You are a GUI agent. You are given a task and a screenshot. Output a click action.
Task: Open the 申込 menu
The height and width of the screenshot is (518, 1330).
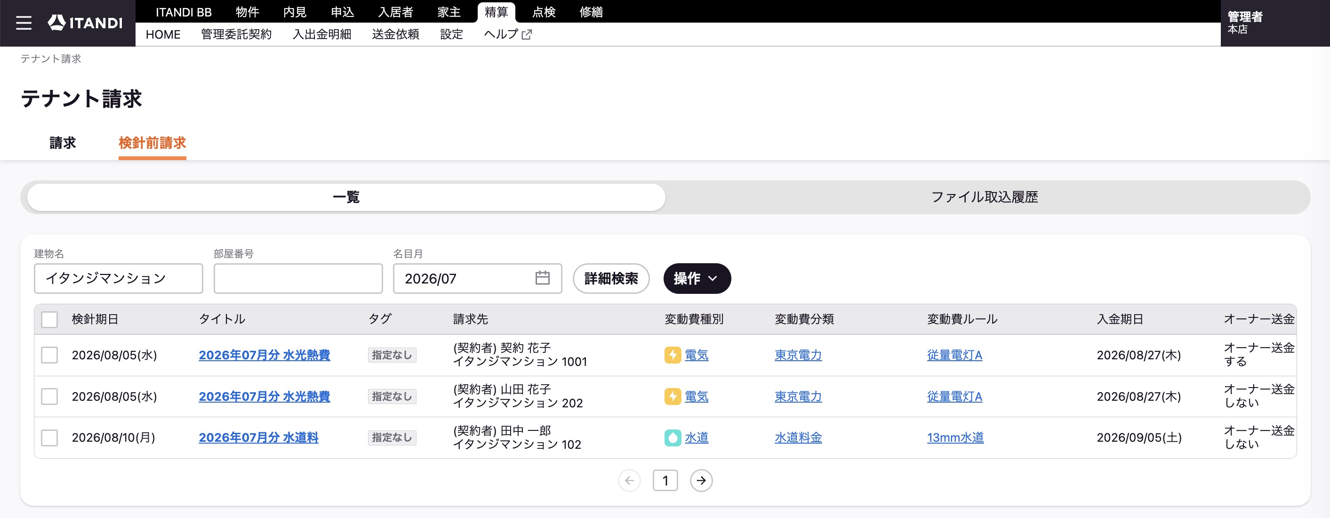(x=342, y=12)
